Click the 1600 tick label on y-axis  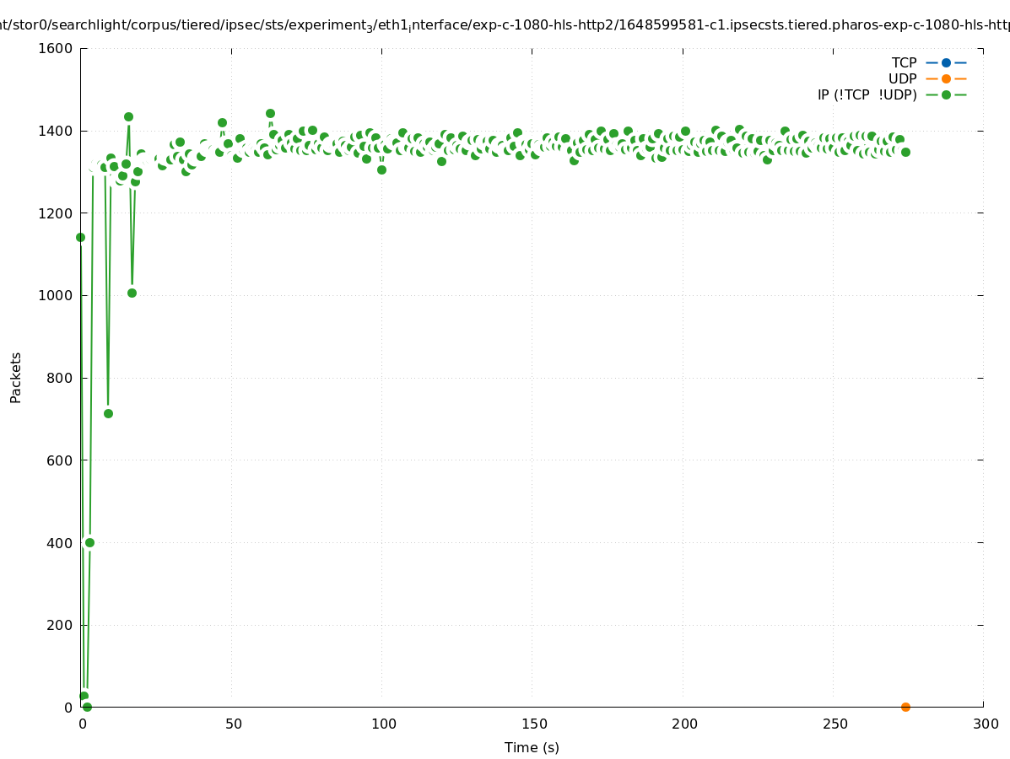[x=56, y=48]
